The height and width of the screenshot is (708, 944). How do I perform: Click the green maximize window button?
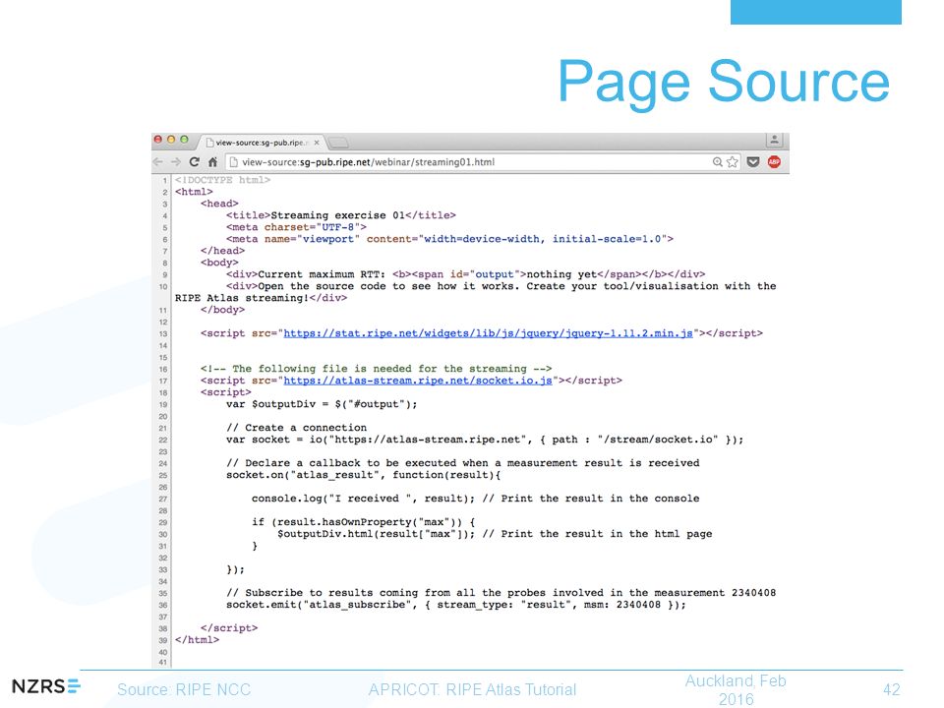point(184,140)
